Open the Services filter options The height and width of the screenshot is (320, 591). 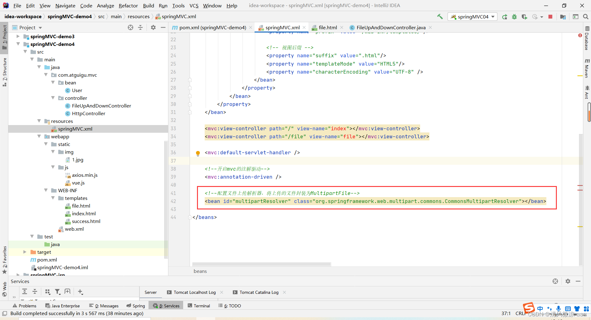(x=58, y=291)
